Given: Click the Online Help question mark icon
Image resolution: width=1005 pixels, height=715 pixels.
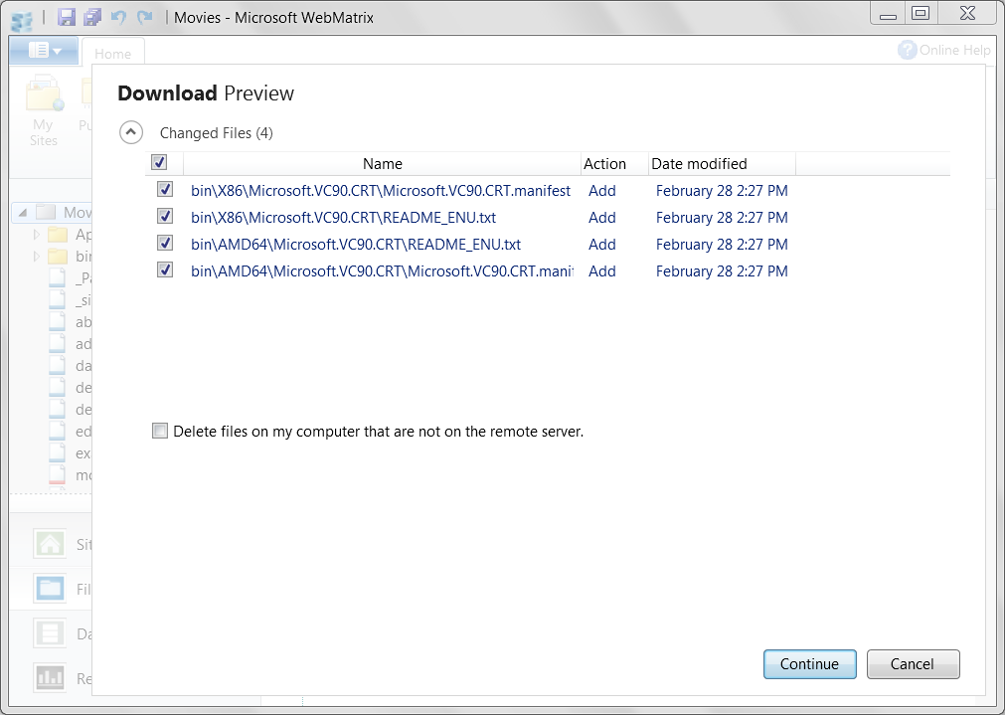Looking at the screenshot, I should click(x=907, y=50).
